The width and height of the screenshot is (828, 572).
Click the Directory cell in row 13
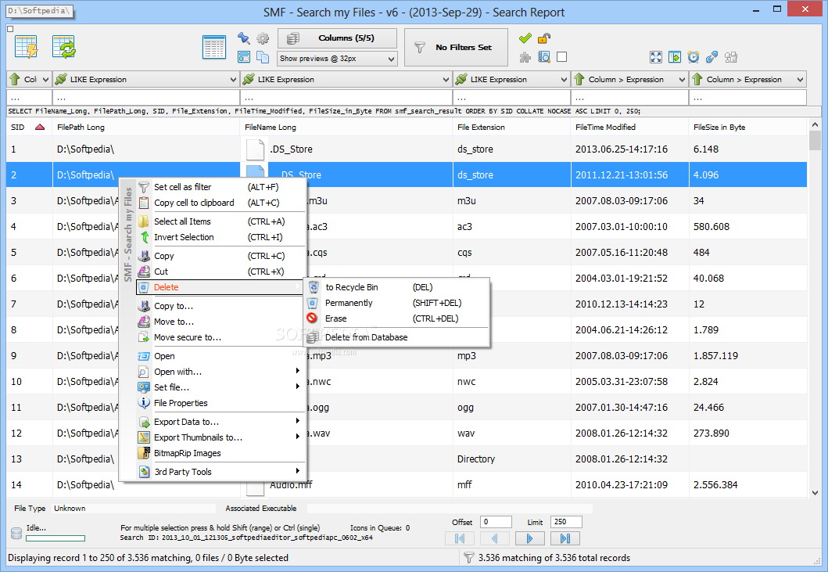coord(511,459)
